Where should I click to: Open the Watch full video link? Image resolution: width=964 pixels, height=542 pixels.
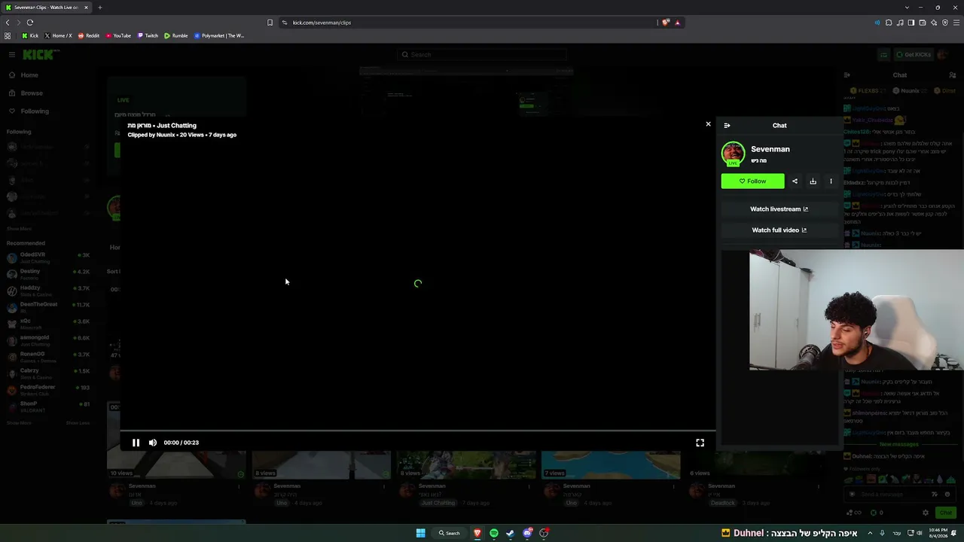[x=779, y=230]
